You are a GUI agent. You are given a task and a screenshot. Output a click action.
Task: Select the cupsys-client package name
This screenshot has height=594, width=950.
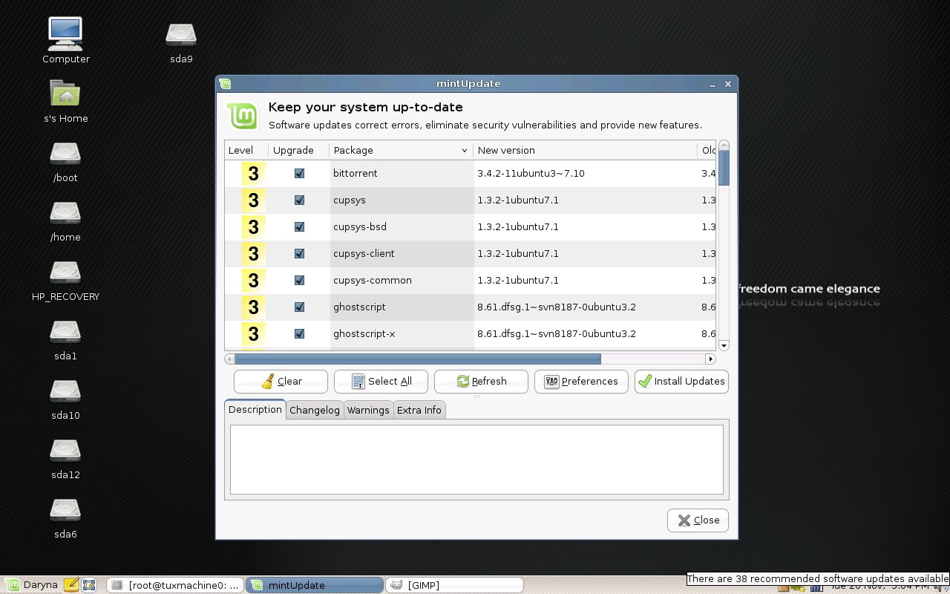click(x=364, y=254)
